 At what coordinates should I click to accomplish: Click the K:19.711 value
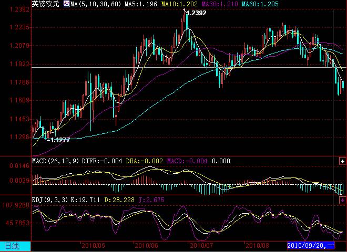(85, 200)
